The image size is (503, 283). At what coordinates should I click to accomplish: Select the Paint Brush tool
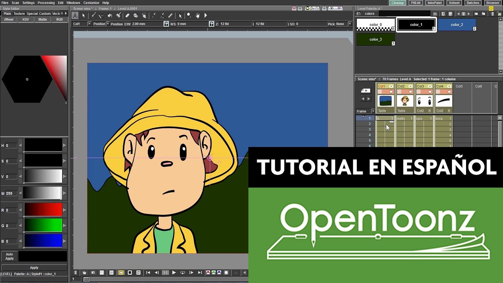[x=118, y=15]
